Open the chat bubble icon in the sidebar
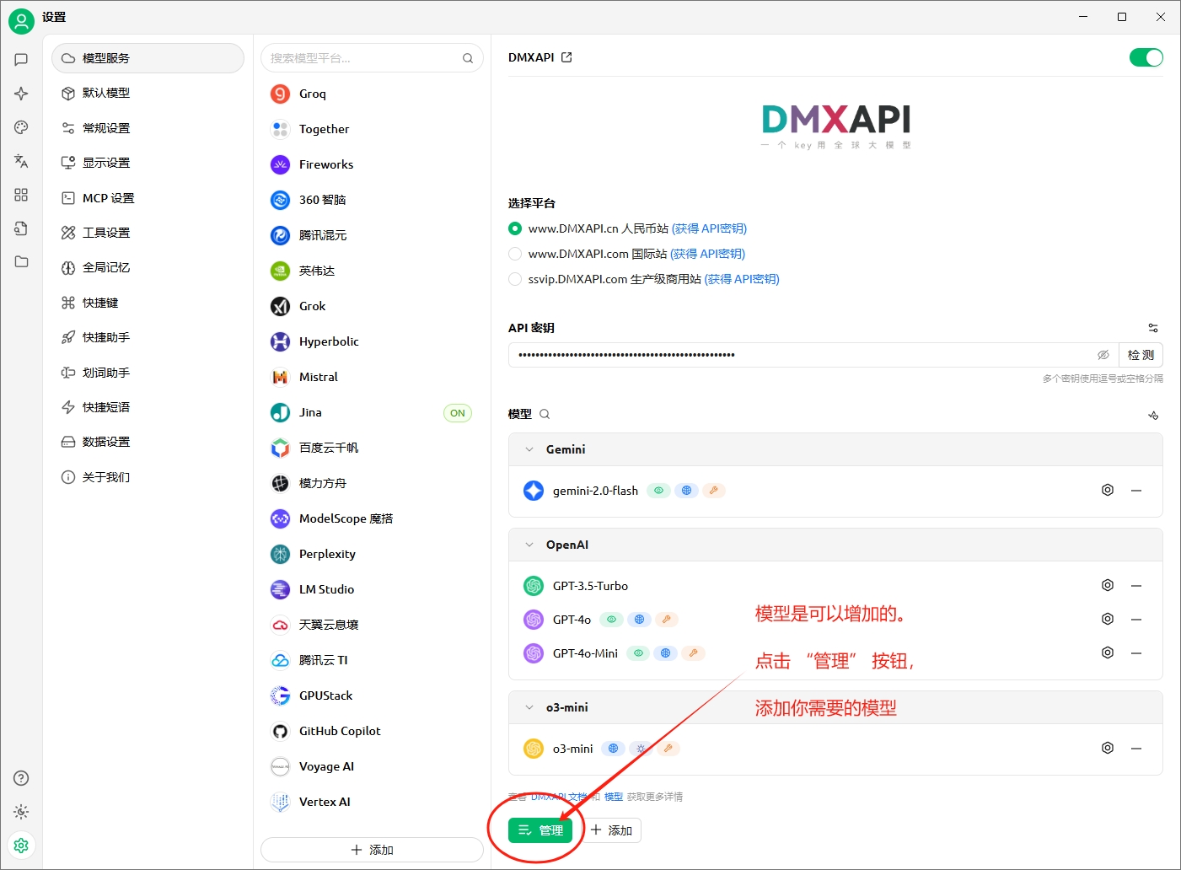Screen dimensions: 1181x870 (x=21, y=59)
